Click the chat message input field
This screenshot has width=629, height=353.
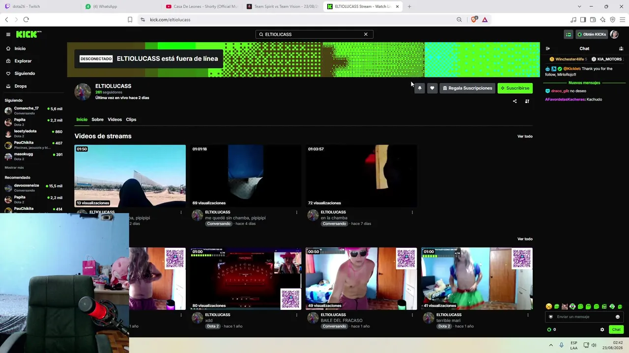(x=584, y=317)
